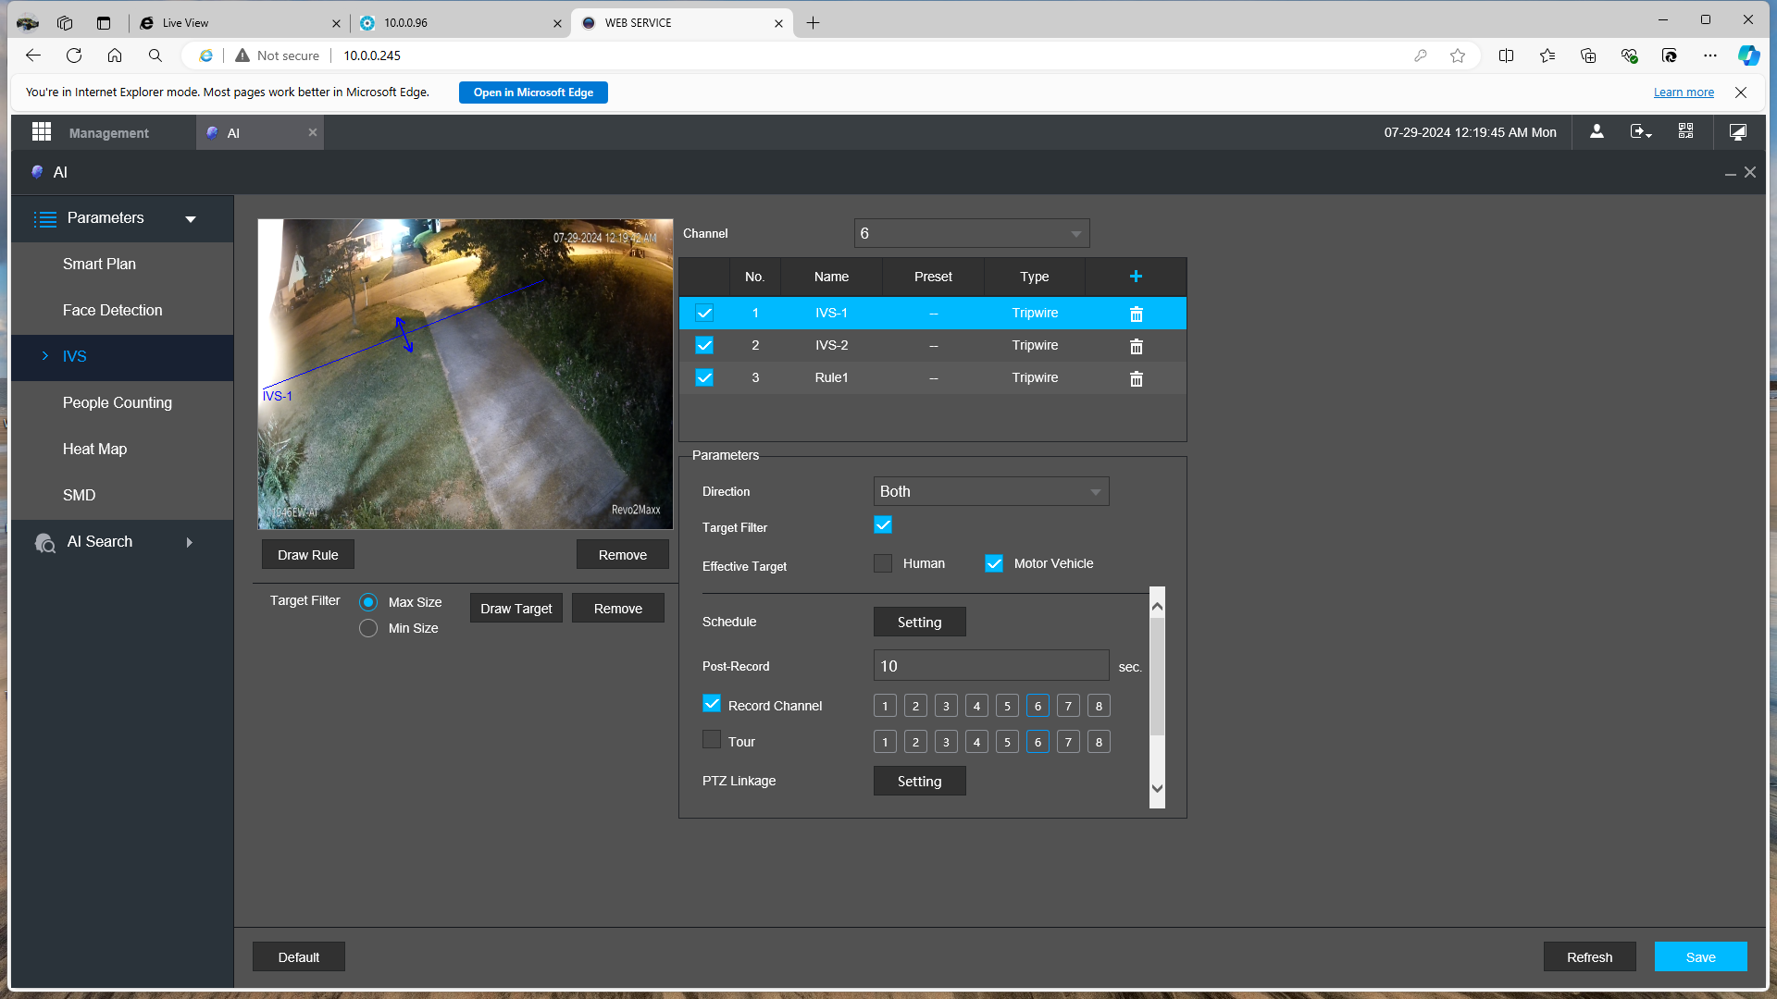The image size is (1777, 999).
Task: Save the IVS configuration
Action: [1701, 957]
